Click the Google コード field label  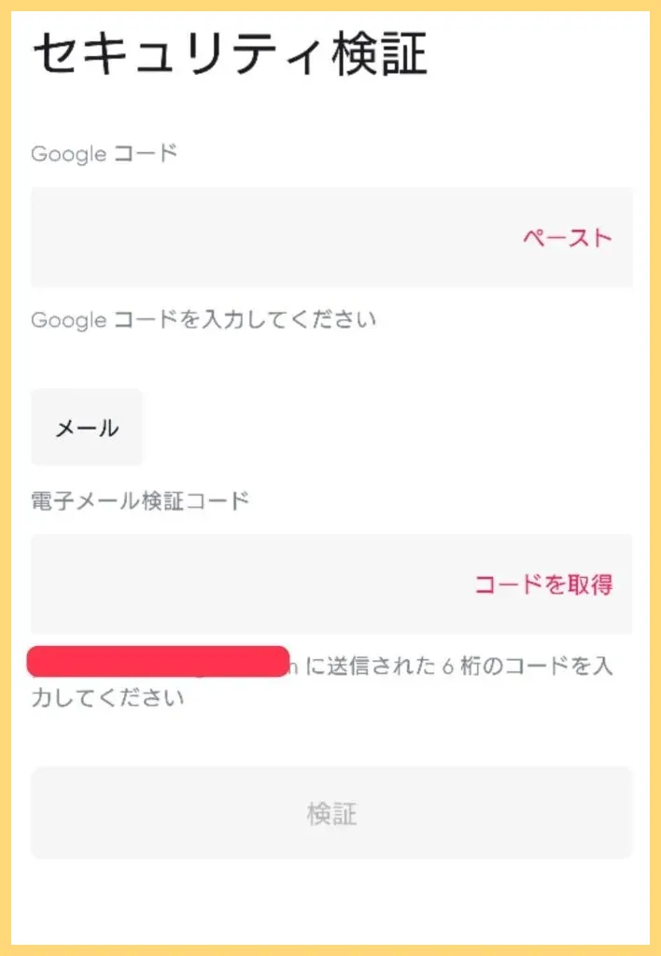tap(104, 153)
